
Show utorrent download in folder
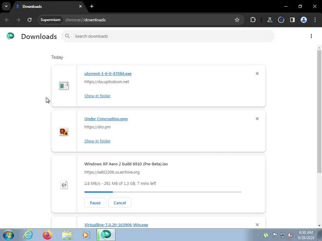pos(97,96)
